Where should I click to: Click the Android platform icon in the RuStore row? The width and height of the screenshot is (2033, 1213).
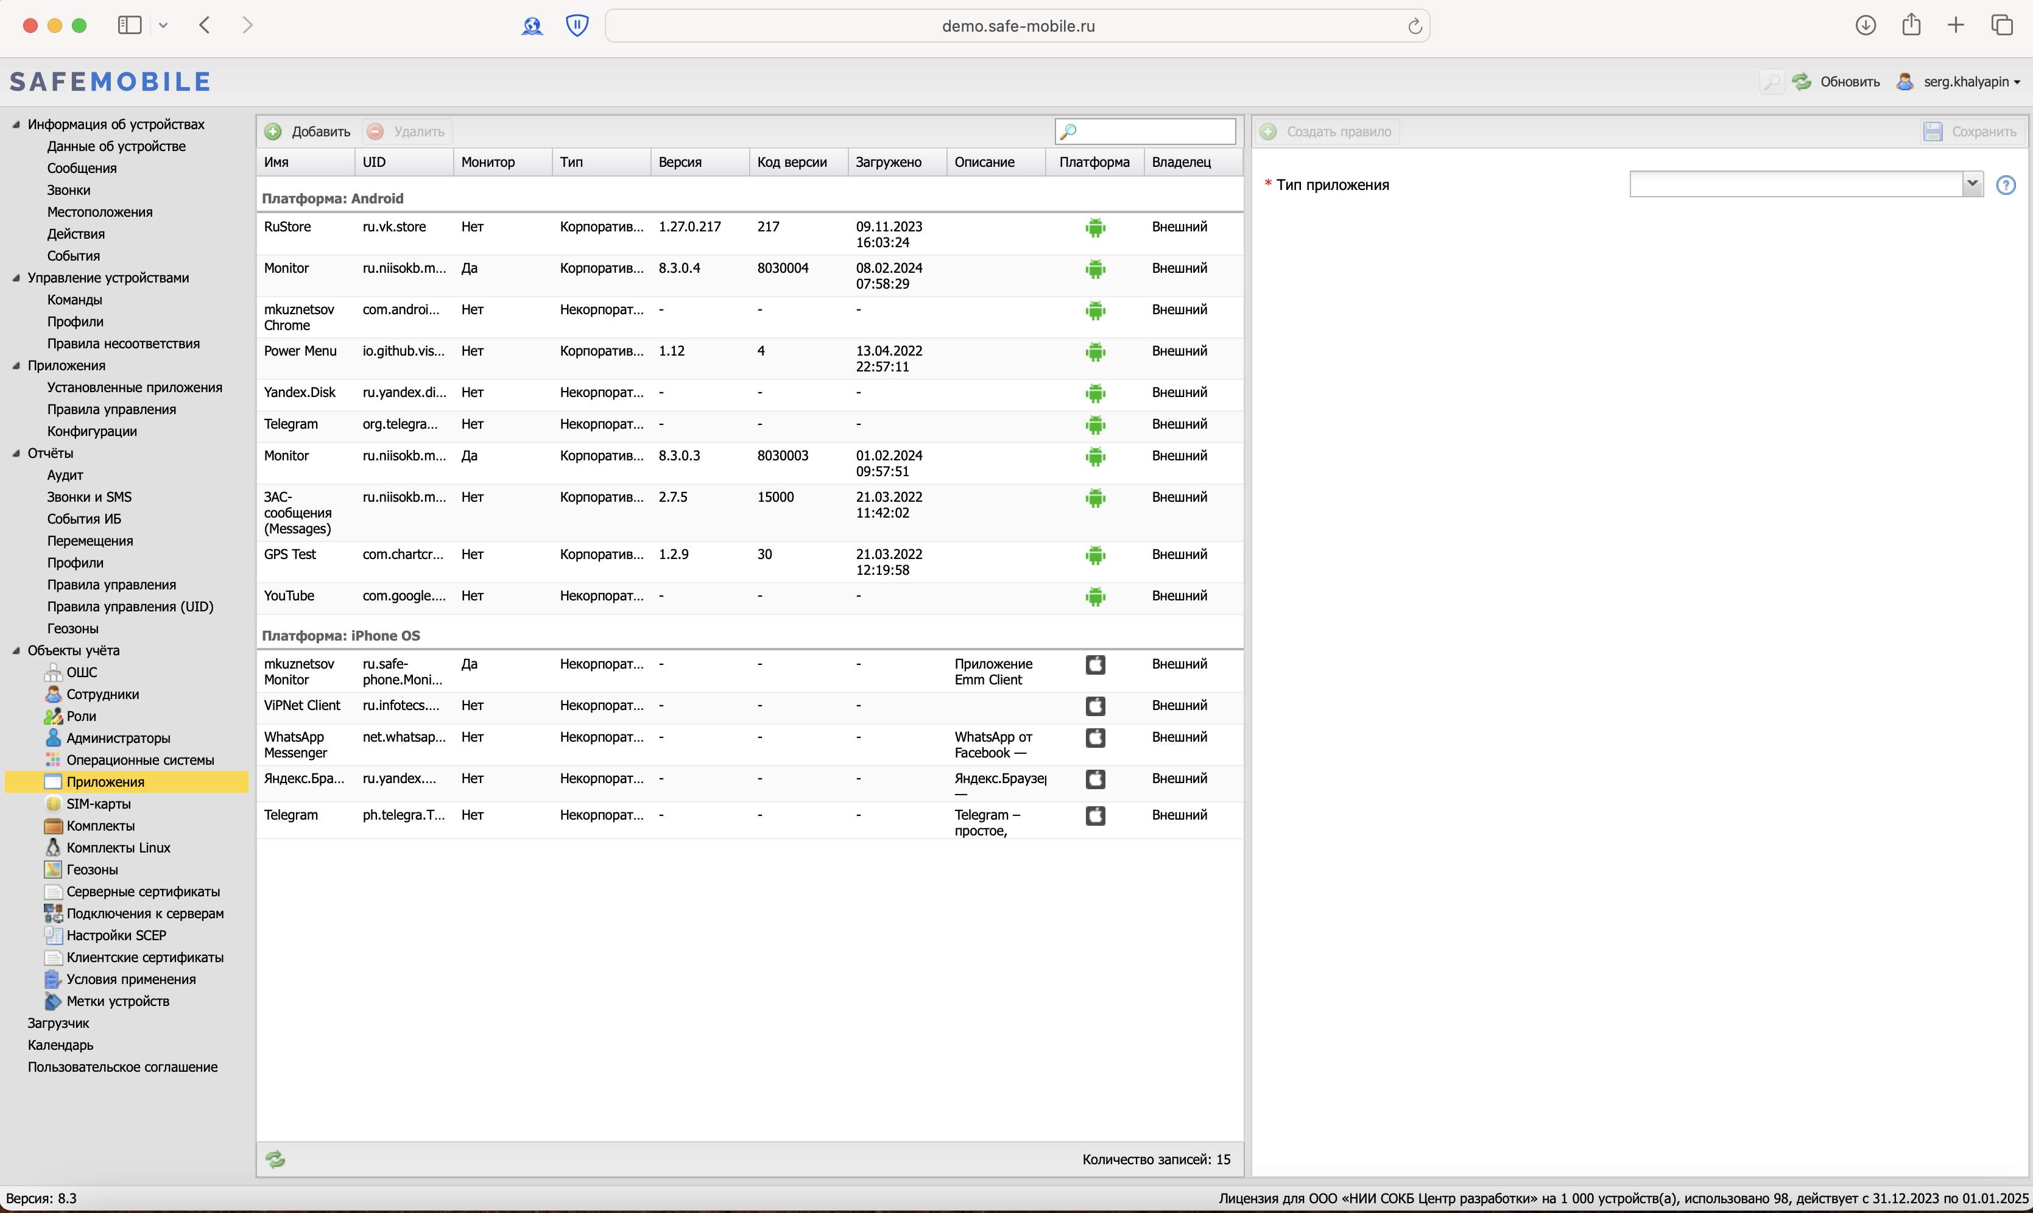1094,228
